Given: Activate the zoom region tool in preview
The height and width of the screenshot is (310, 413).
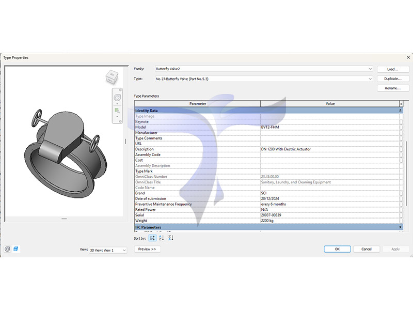Looking at the screenshot, I should [x=117, y=111].
